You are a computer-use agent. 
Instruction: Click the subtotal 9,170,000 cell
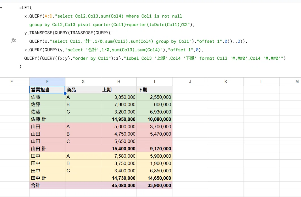(x=155, y=149)
